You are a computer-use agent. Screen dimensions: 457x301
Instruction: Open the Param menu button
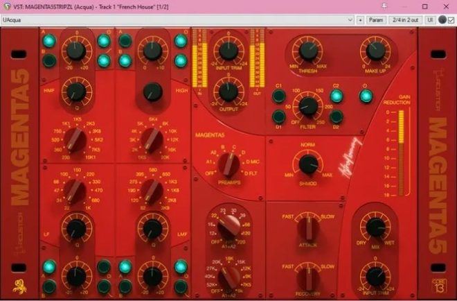point(376,20)
